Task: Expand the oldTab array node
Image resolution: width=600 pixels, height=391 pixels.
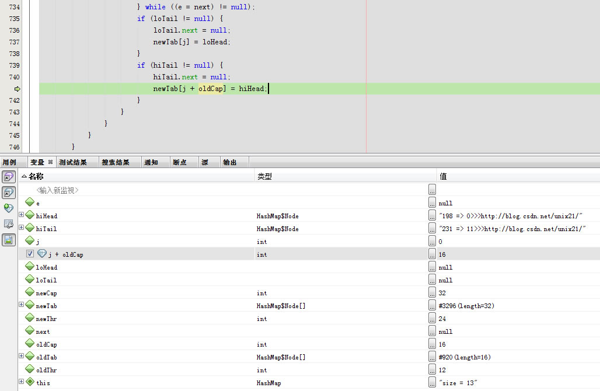Action: [22, 356]
